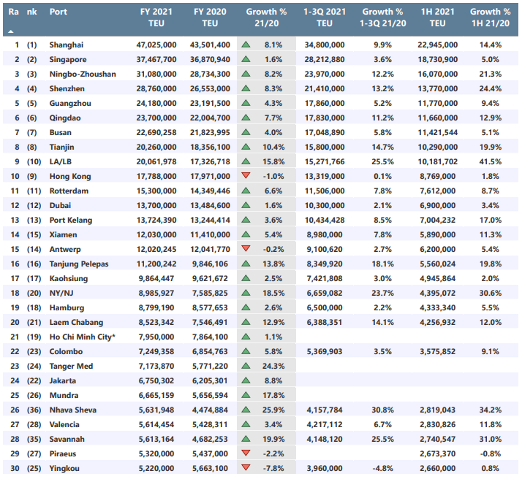522x479 pixels.
Task: Click Tianjin 1-3Q growth 14.7%
Action: click(x=383, y=147)
